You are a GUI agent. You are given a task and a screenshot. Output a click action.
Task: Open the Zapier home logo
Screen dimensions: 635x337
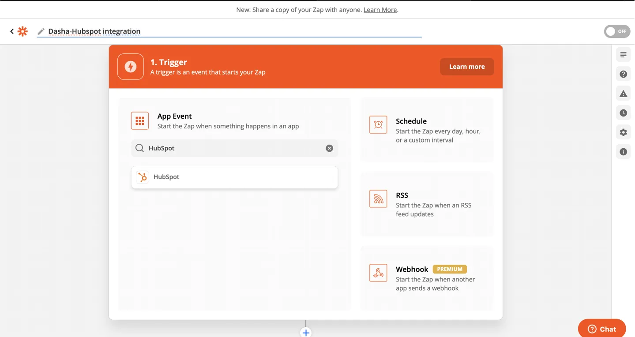tap(23, 31)
